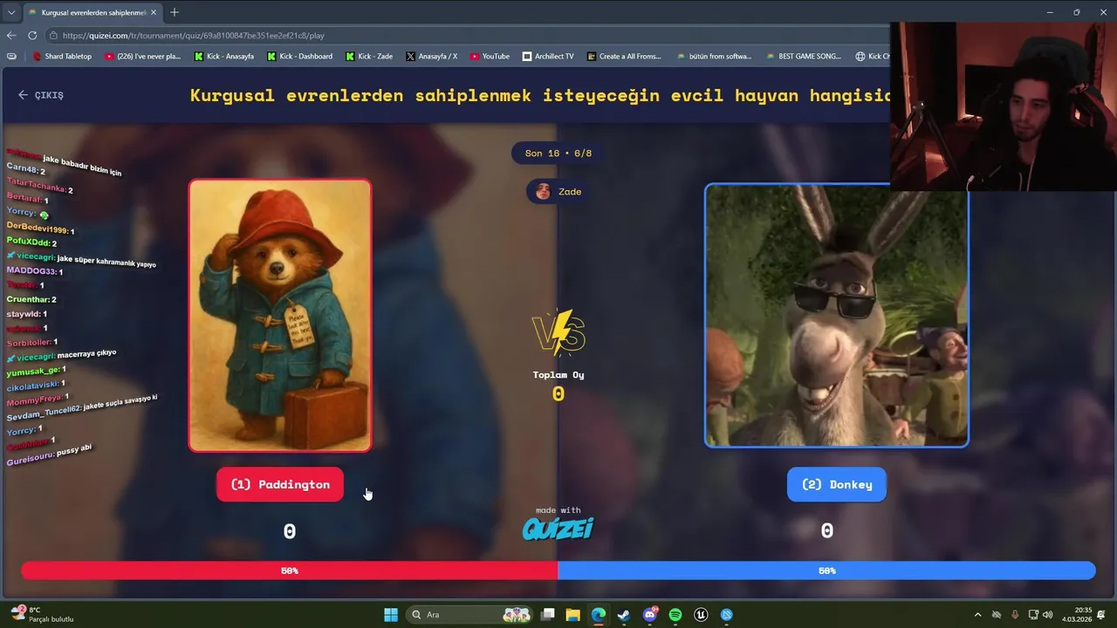Open Discord from the taskbar
1117x628 pixels.
pyautogui.click(x=649, y=615)
